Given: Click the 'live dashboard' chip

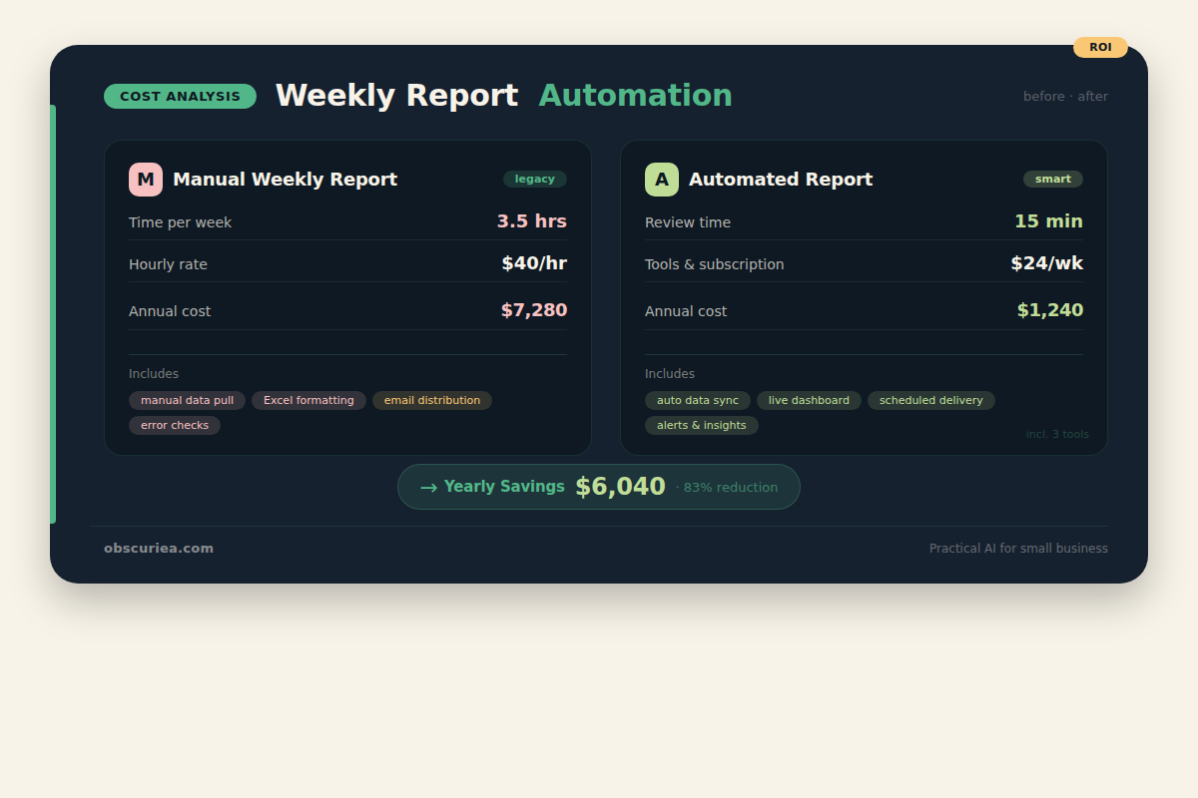Looking at the screenshot, I should click(x=809, y=400).
